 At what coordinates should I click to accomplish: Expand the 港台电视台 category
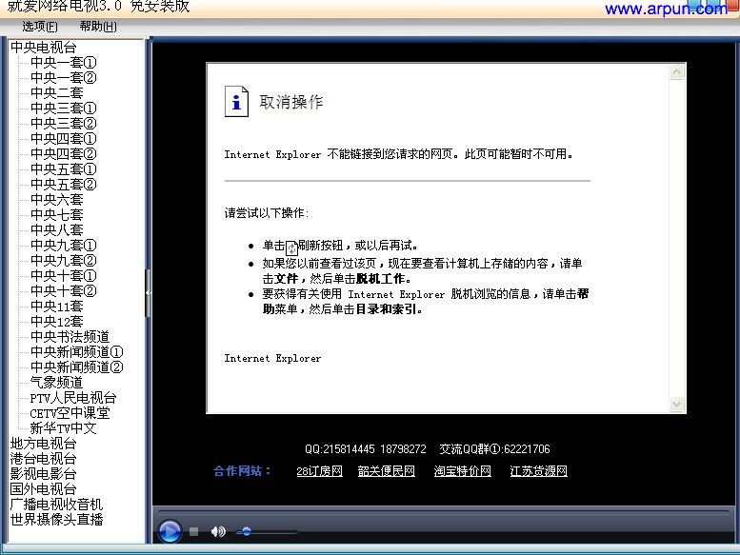point(43,458)
